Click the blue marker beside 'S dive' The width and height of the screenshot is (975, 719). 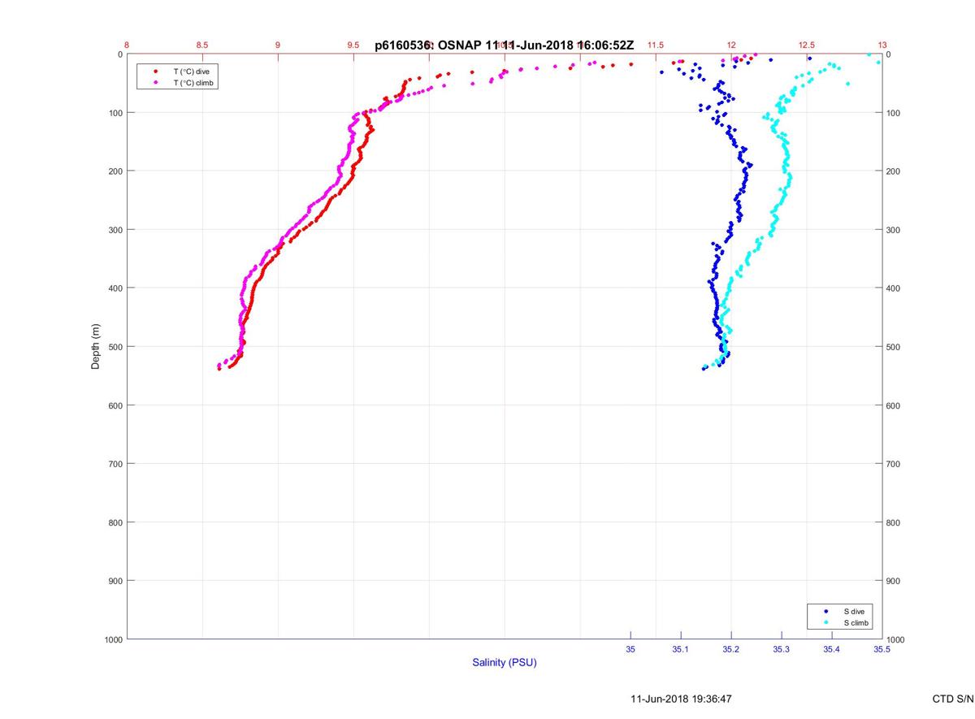826,611
